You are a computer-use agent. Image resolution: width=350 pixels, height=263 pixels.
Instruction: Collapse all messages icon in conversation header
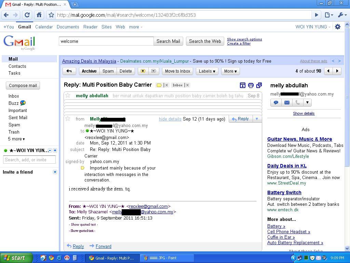click(x=243, y=85)
